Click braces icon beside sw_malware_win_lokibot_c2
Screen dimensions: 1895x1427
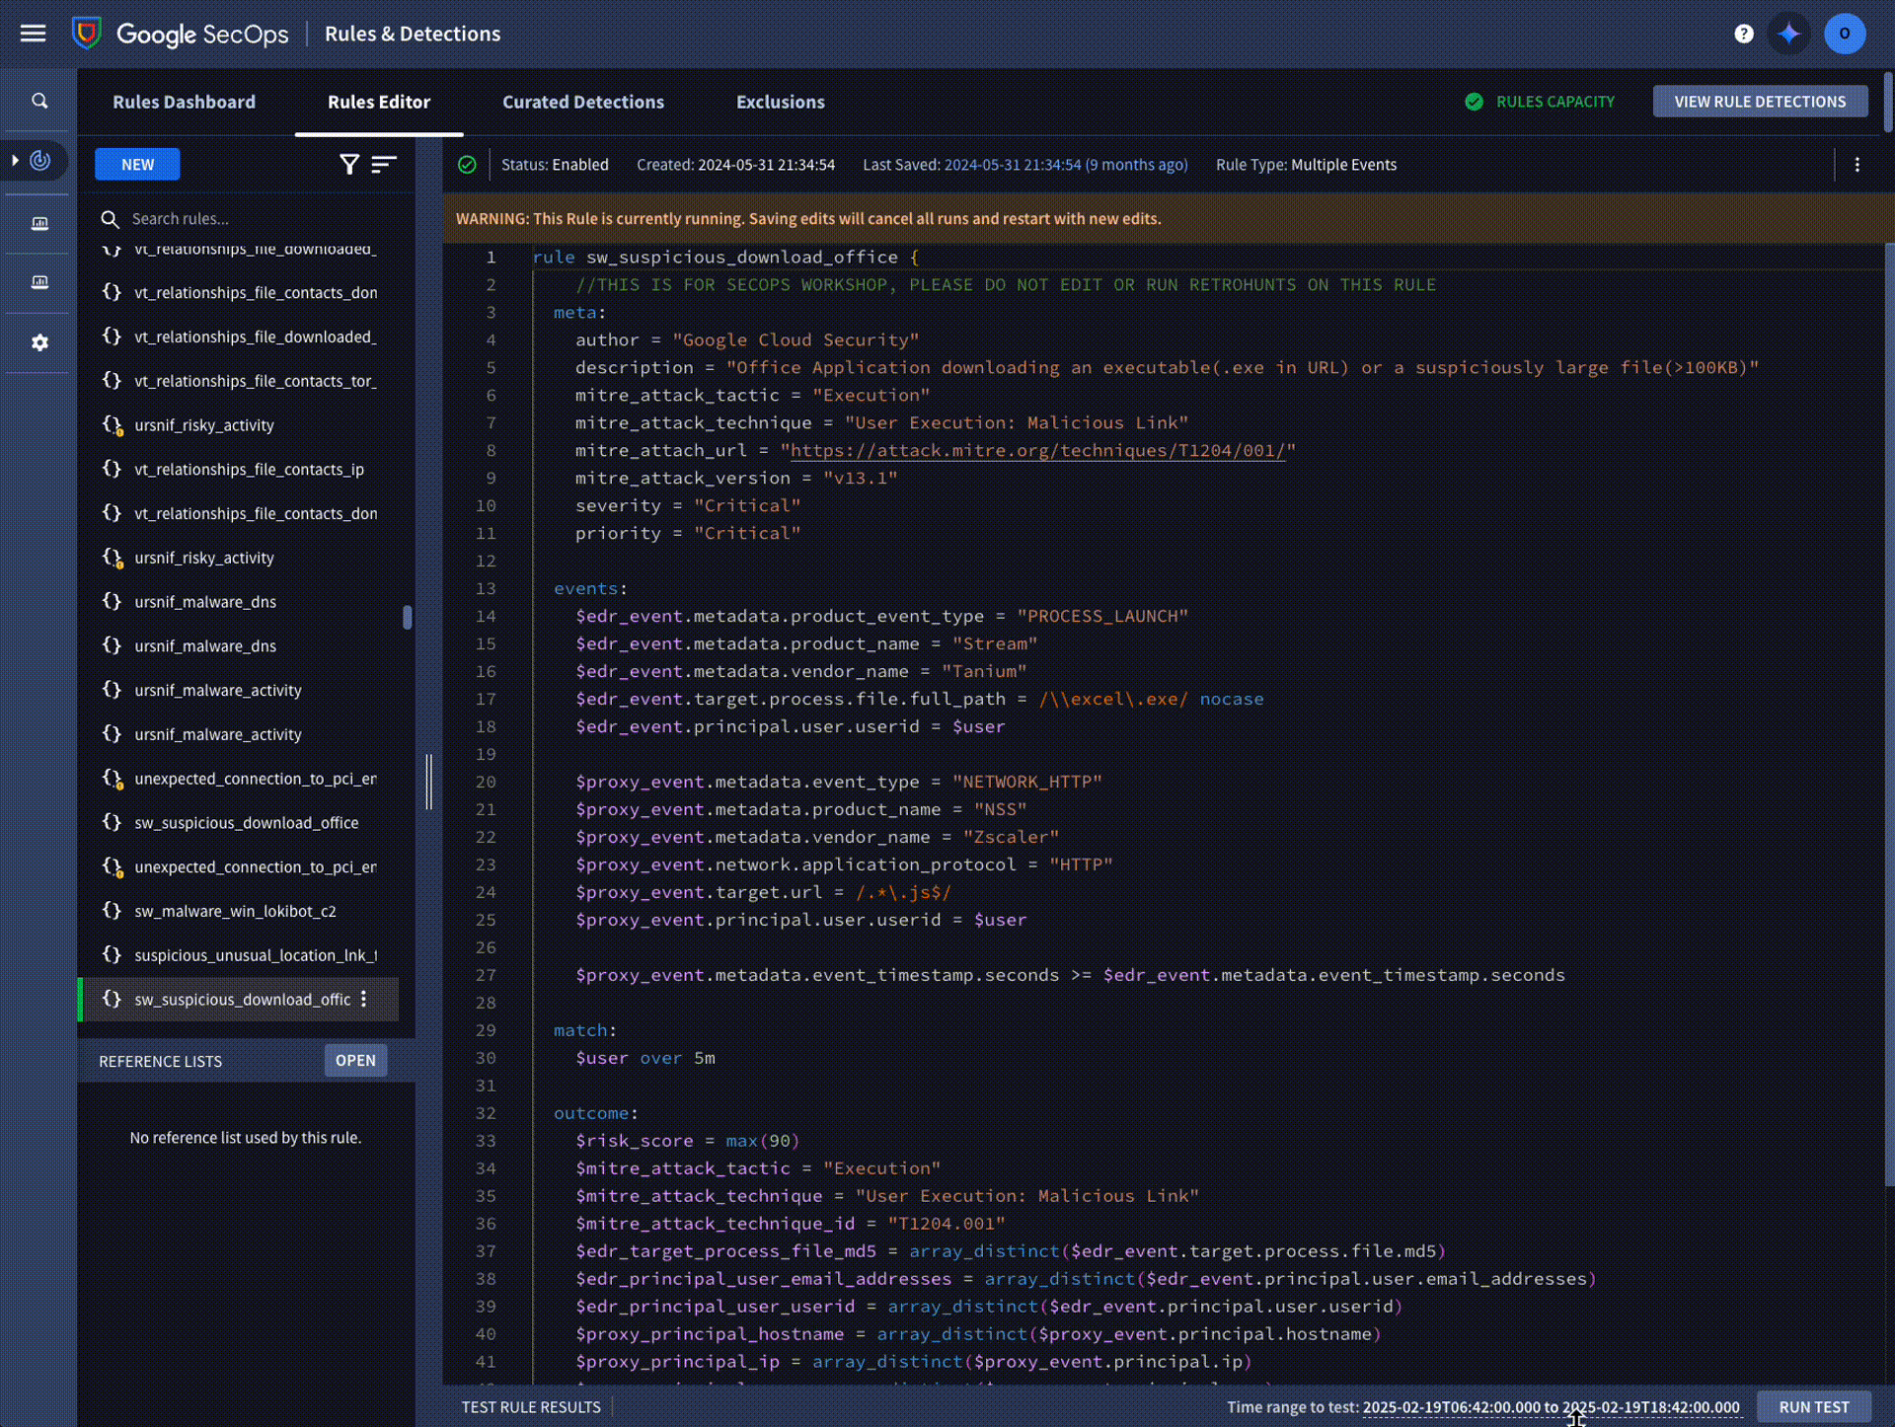[112, 911]
